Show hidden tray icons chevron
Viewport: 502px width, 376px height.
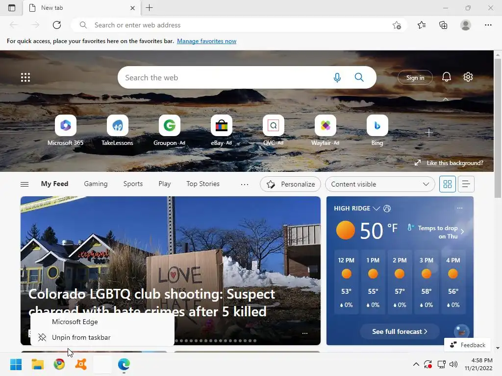(x=416, y=364)
